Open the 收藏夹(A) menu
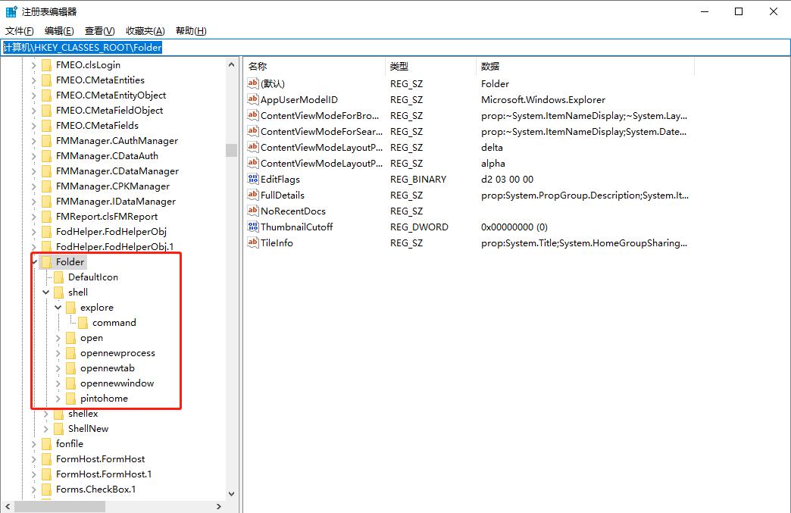Screen dimensions: 791x513 [145, 31]
